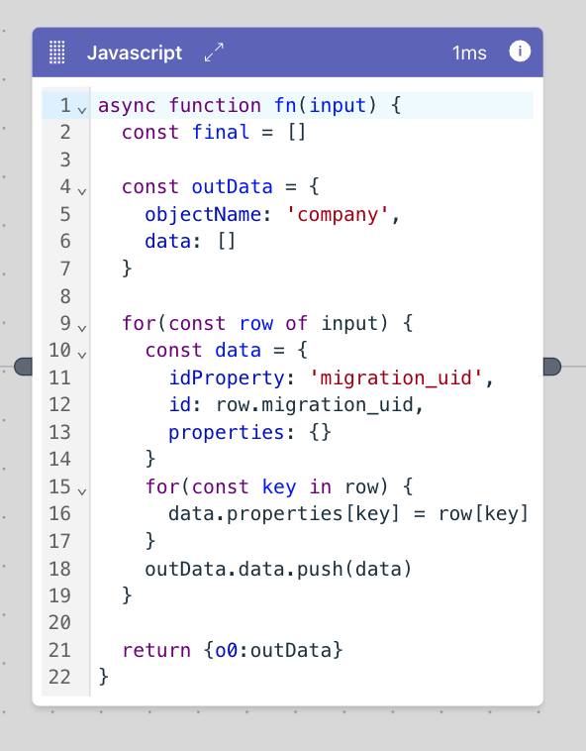Place cursor on const final declaration
Image resolution: width=586 pixels, height=751 pixels.
click(x=214, y=132)
